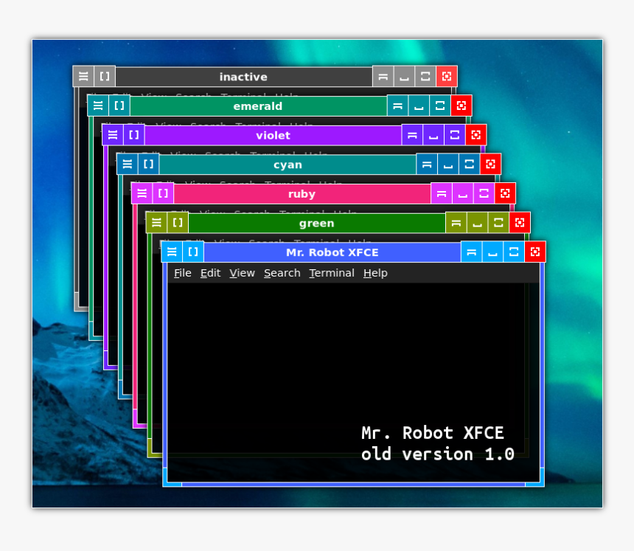Screen dimensions: 634x551
Task: Close the inactive window
Action: coord(447,77)
